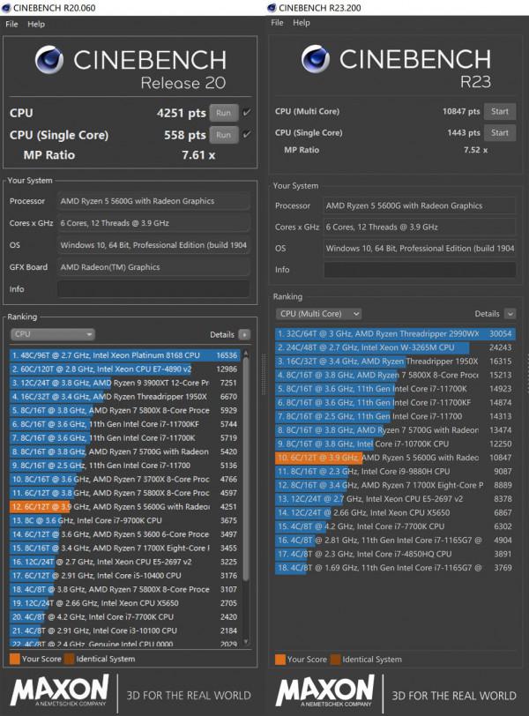Click the Cinebench R20 sphere logo
Image resolution: width=529 pixels, height=716 pixels.
(x=50, y=60)
